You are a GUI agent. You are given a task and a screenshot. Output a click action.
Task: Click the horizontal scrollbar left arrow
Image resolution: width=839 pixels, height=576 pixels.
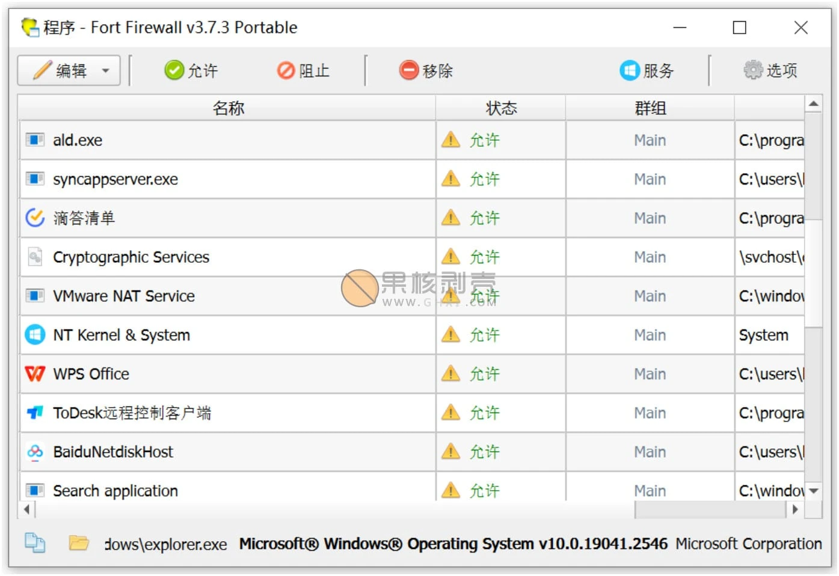click(26, 509)
